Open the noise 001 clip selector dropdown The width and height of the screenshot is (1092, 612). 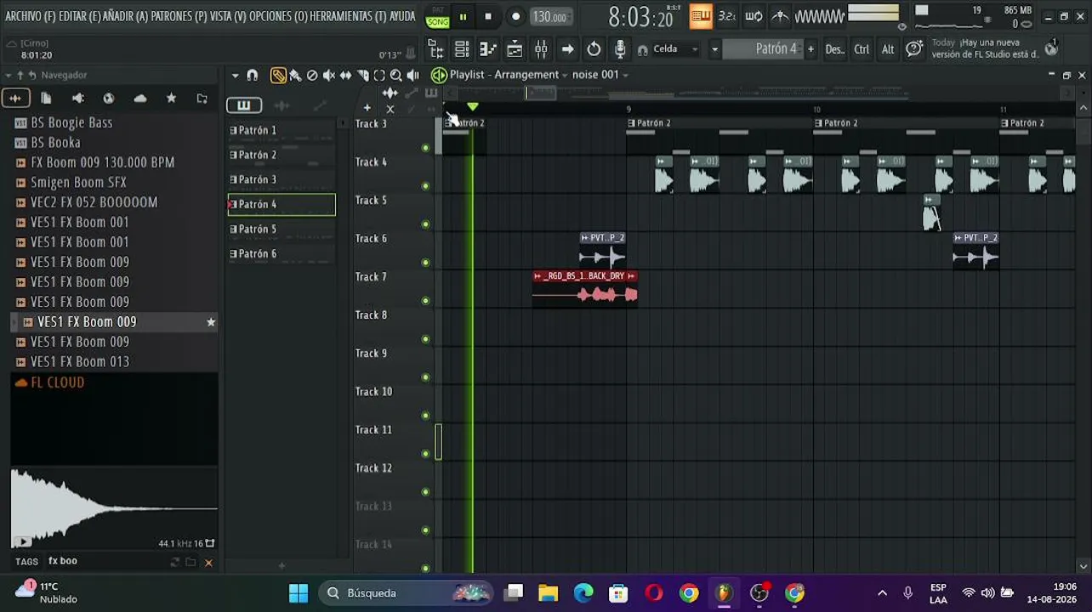pyautogui.click(x=600, y=75)
